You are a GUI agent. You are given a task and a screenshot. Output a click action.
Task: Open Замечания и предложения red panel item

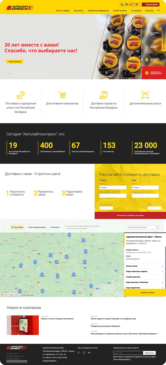(154, 73)
